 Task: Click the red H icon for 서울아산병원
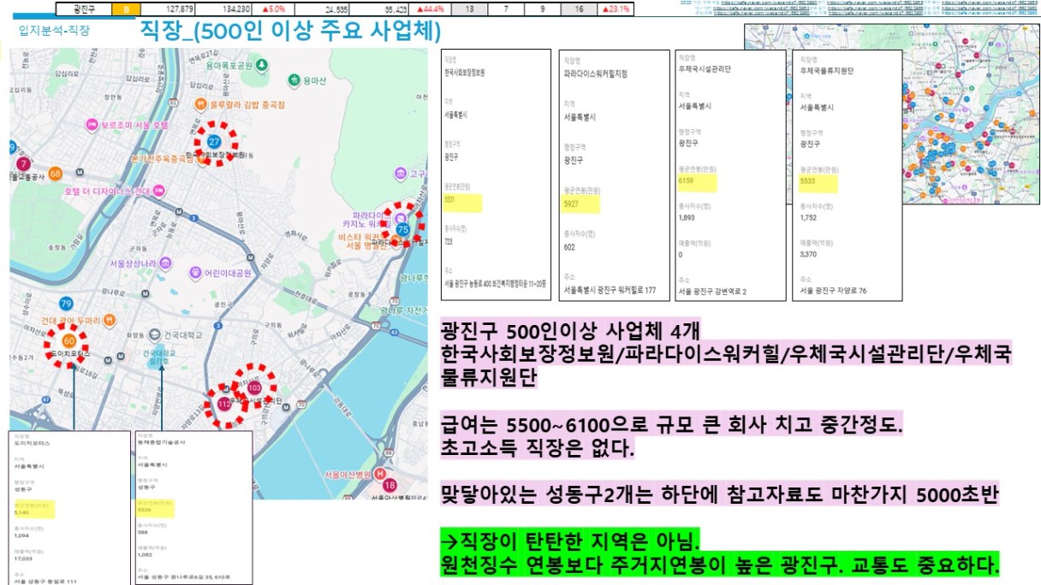380,474
